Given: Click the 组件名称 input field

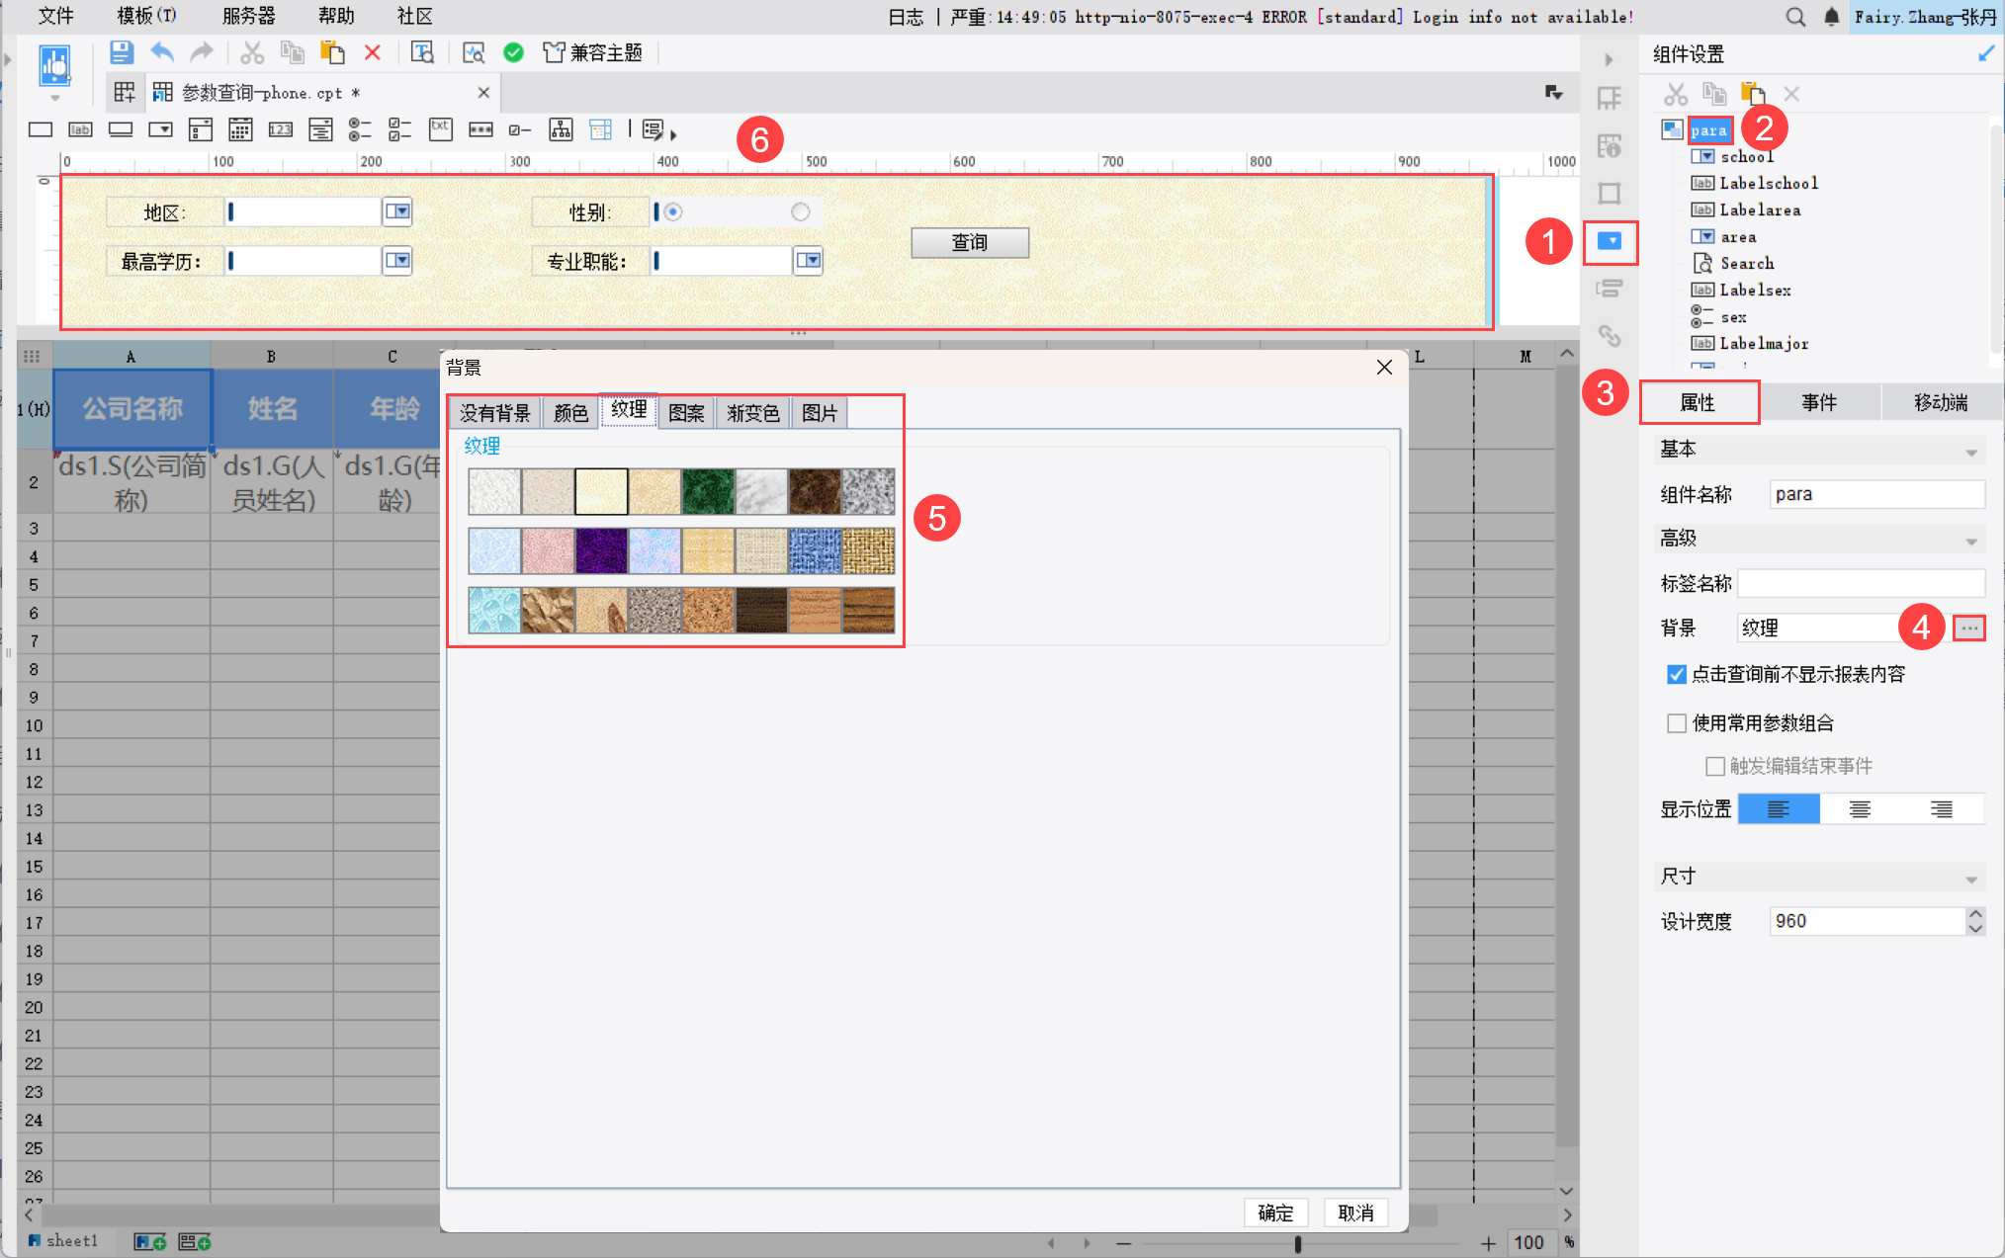Looking at the screenshot, I should (x=1875, y=494).
